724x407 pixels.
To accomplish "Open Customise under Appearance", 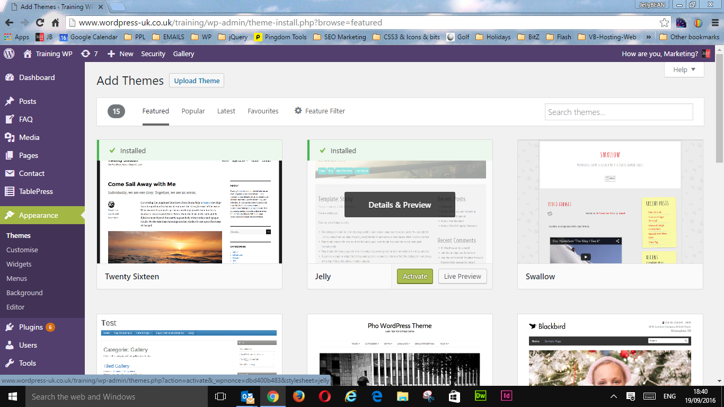I will pos(22,250).
